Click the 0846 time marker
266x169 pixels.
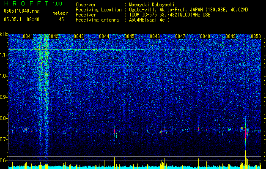click(x=155, y=36)
